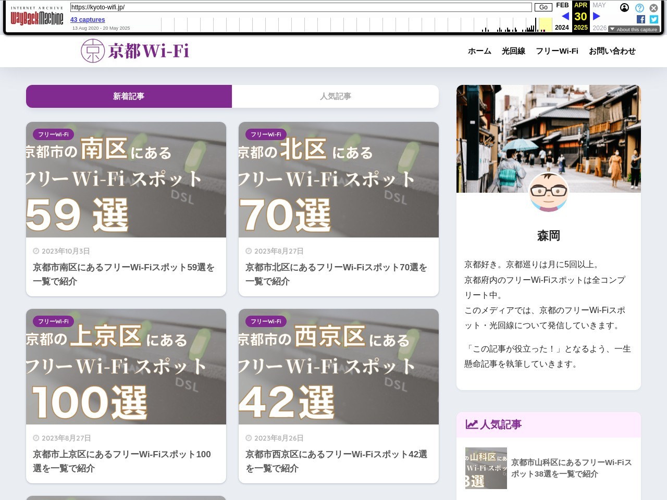Switch to the 人気記事 tab

[x=335, y=96]
